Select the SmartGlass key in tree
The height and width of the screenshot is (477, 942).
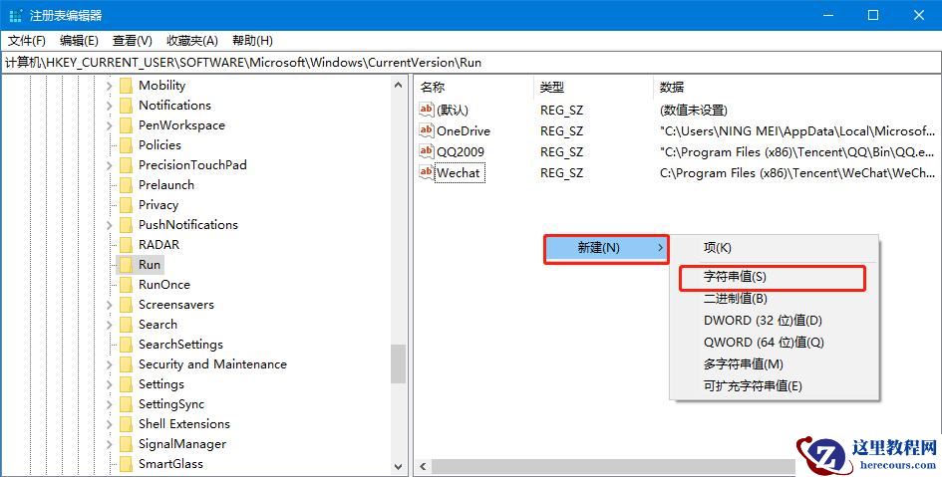pos(170,464)
